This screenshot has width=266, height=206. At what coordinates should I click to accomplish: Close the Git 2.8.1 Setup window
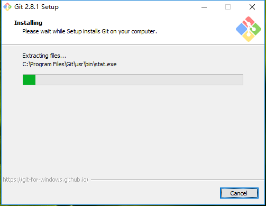coord(252,7)
